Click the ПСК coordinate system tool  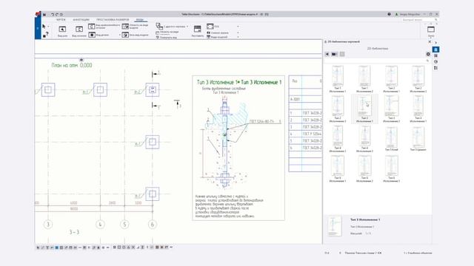click(x=213, y=27)
